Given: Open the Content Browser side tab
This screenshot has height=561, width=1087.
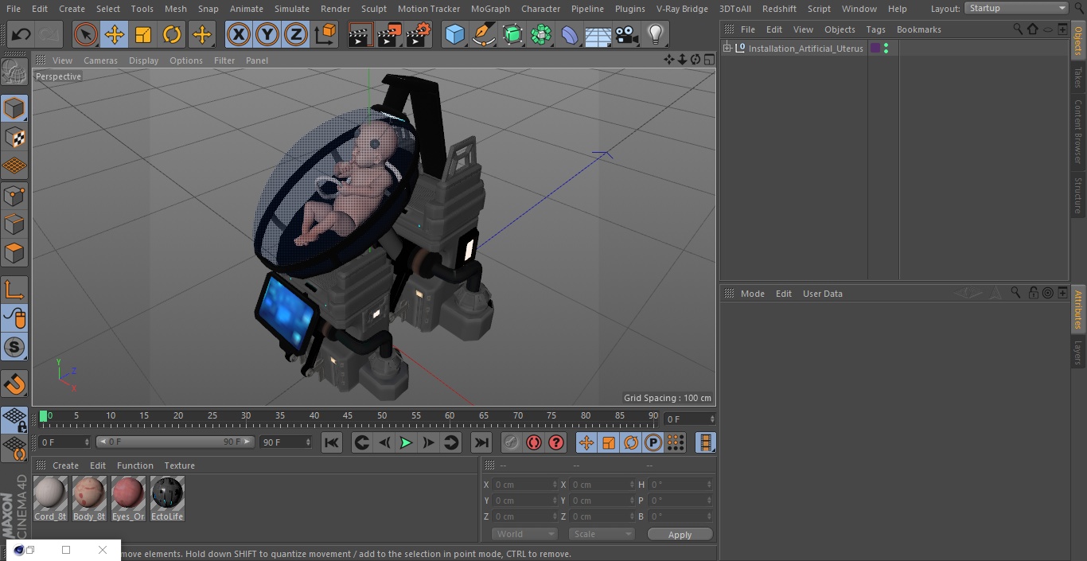Looking at the screenshot, I should (x=1078, y=131).
